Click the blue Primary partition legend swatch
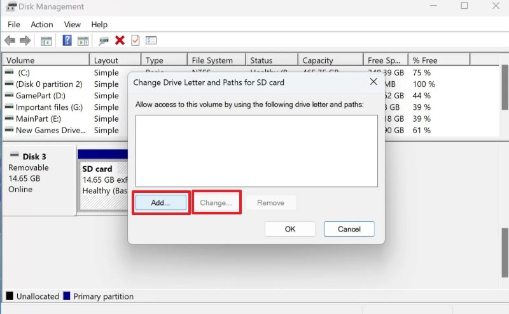509x314 pixels. click(67, 296)
